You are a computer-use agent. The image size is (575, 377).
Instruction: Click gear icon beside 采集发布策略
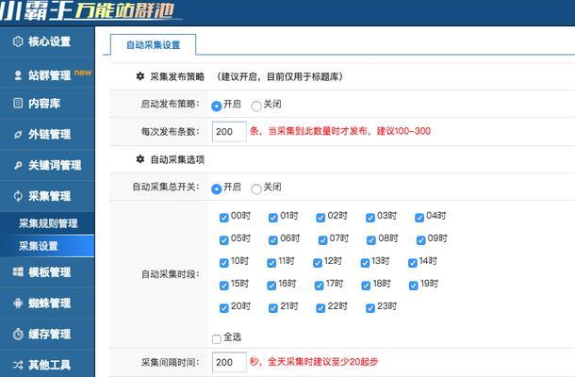point(140,76)
